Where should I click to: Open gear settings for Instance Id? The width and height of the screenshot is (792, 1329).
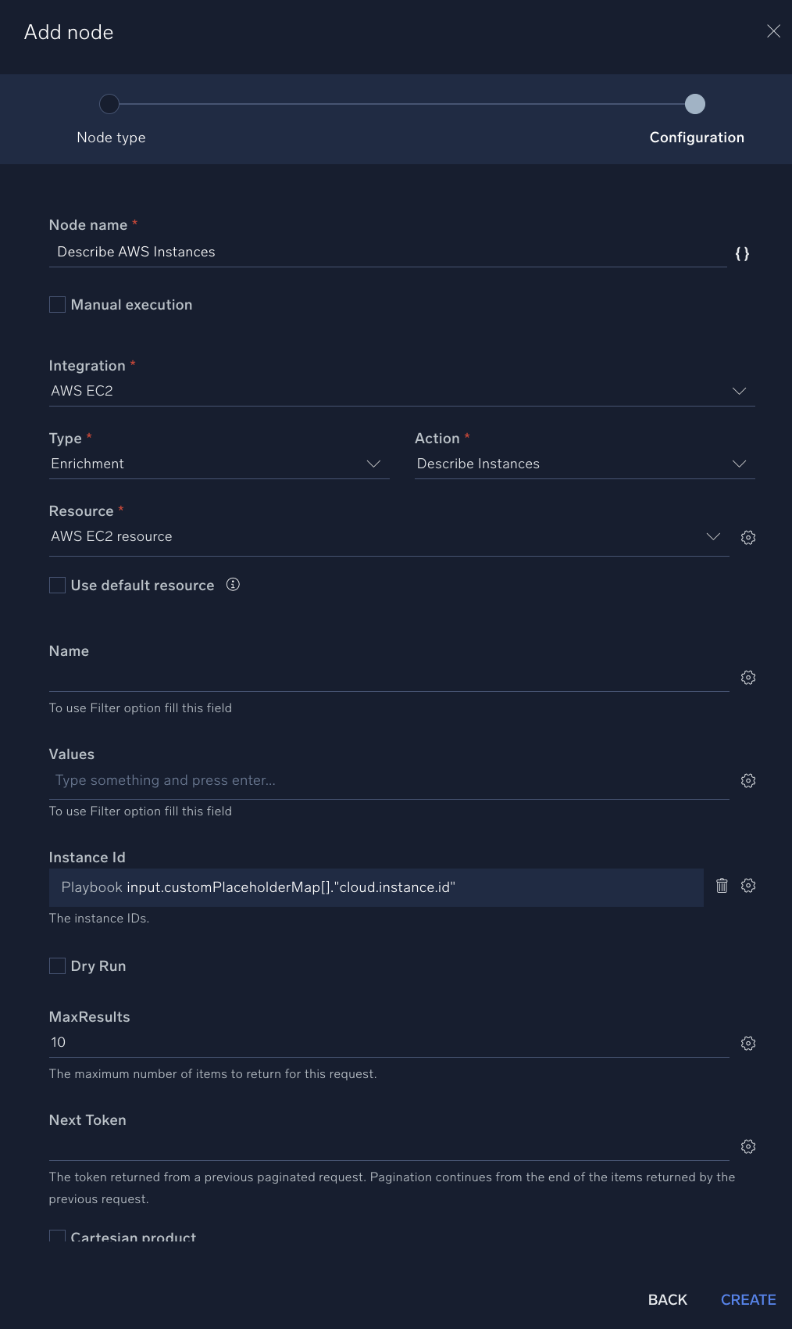[x=748, y=886]
